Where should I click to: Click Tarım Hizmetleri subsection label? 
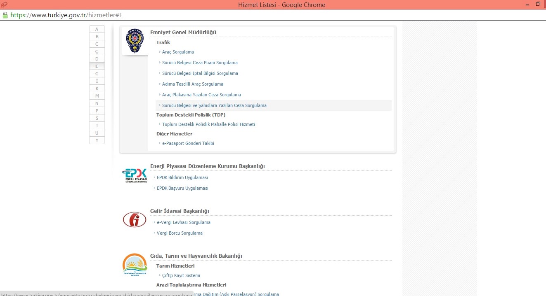[175, 266]
